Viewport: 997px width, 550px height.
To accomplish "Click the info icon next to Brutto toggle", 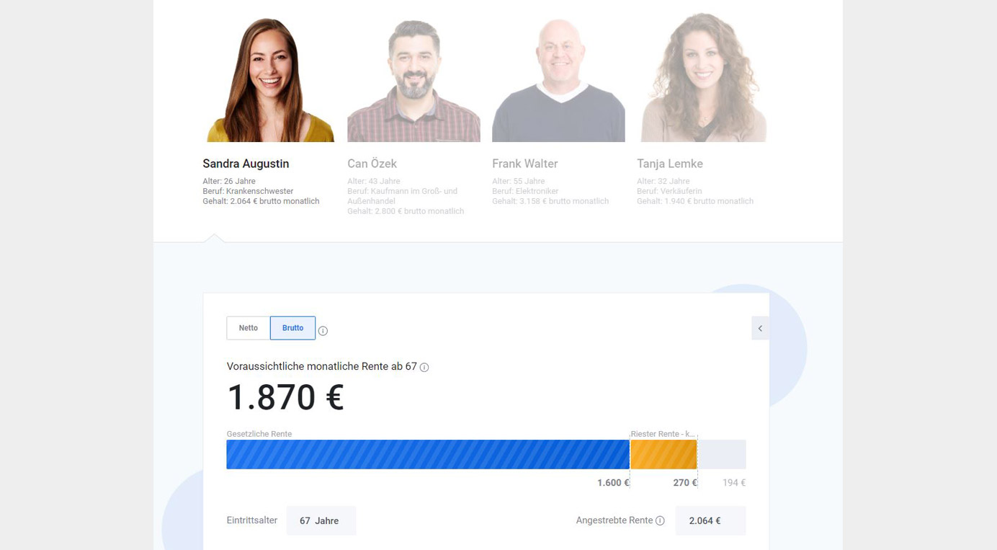I will (323, 331).
